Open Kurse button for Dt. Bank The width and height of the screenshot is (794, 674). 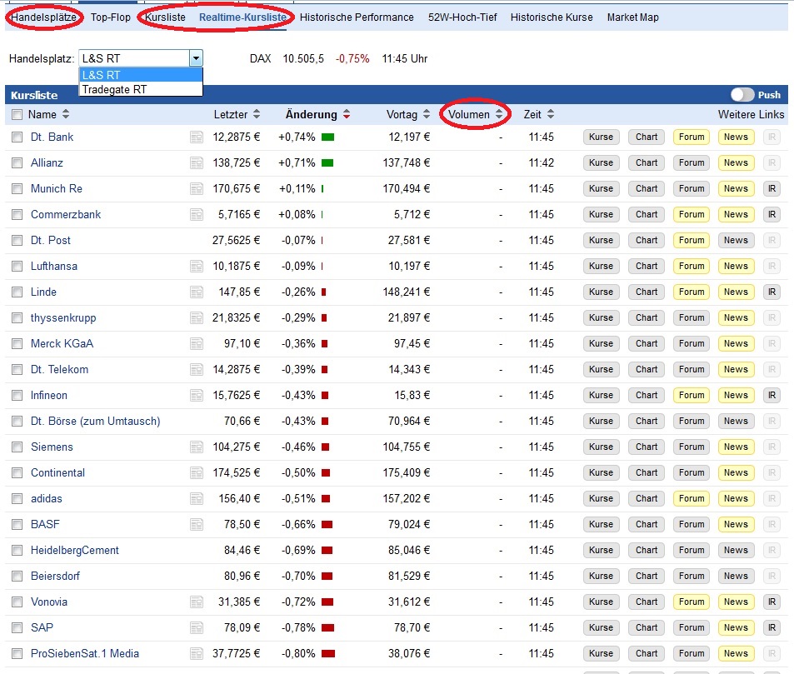(601, 137)
